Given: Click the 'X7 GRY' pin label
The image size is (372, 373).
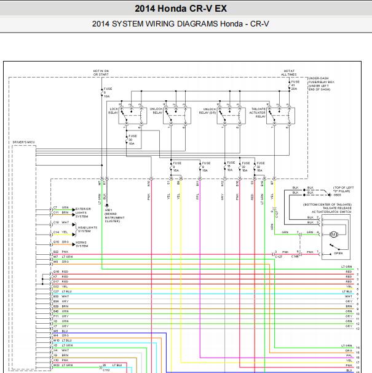Looking at the screenshot, I should click(61, 326).
